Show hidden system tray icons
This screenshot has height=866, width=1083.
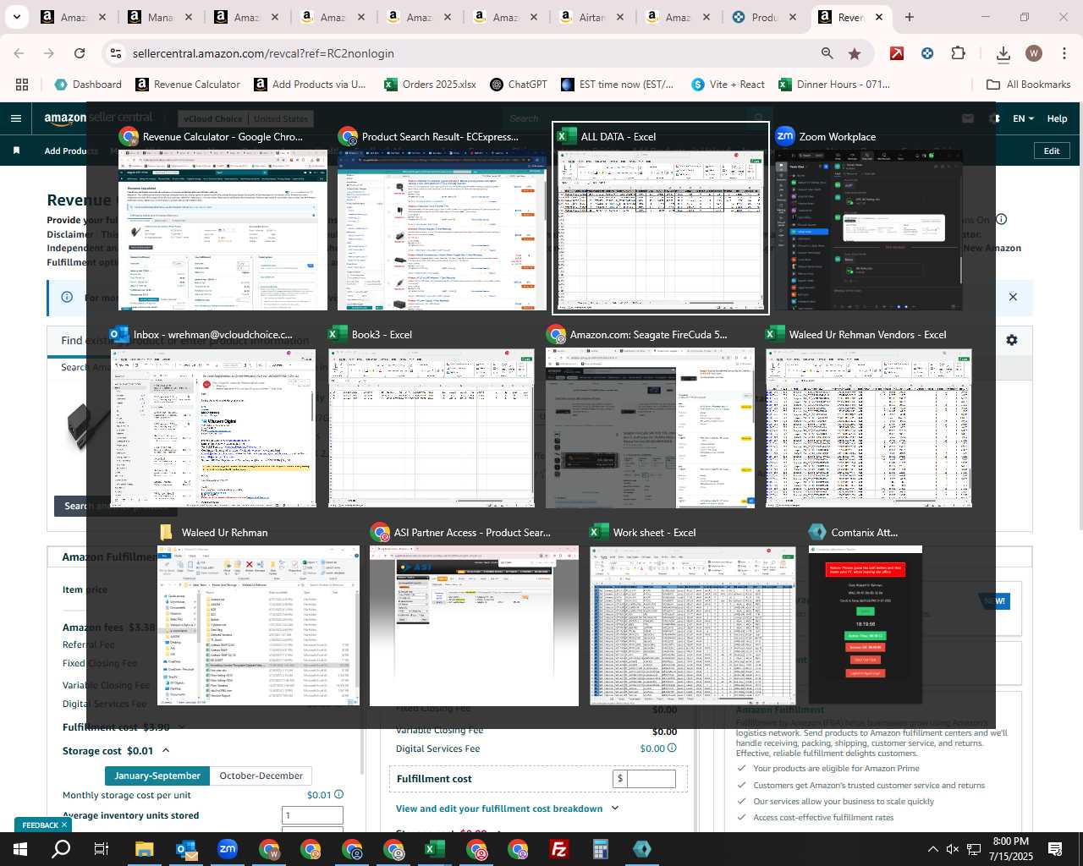click(932, 849)
